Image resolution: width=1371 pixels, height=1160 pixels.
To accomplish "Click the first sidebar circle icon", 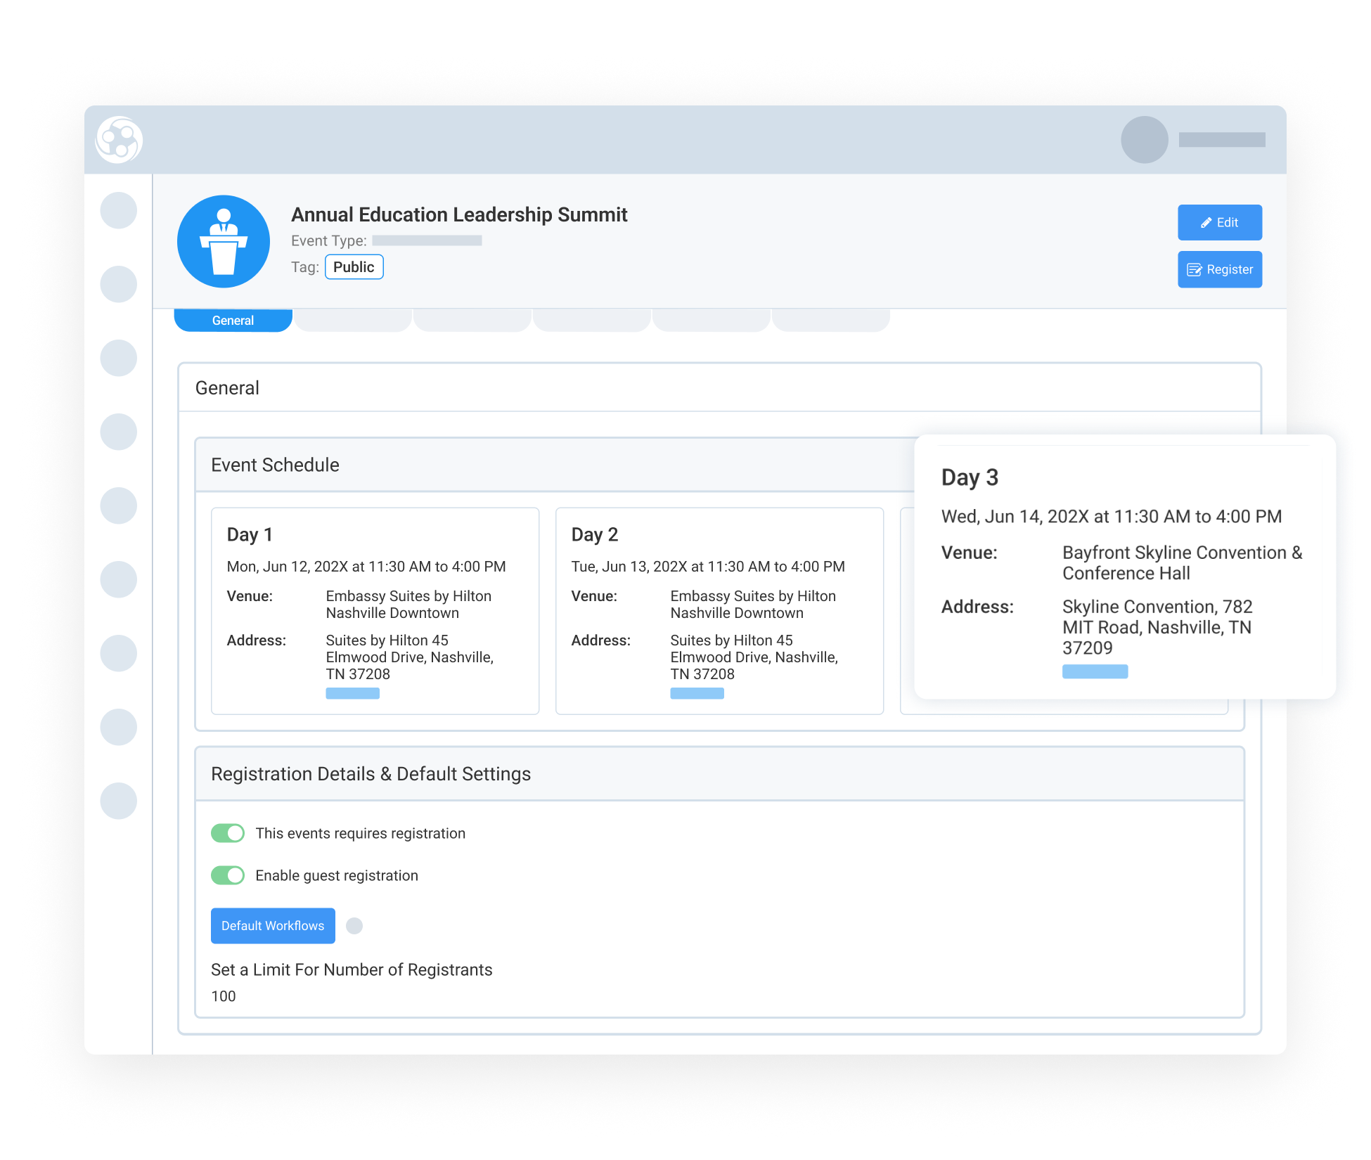I will [118, 210].
